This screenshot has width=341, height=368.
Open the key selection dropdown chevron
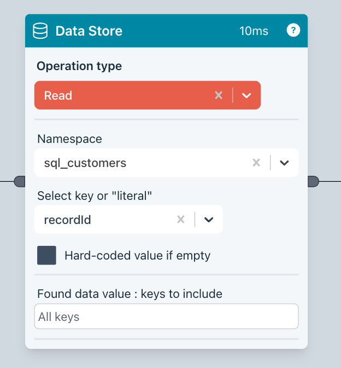(x=209, y=220)
